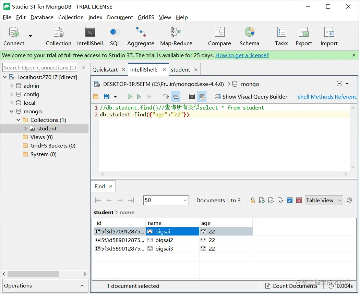The image size is (359, 294).
Task: Toggle the blue checkmark icon in results toolbar
Action: [x=290, y=201]
